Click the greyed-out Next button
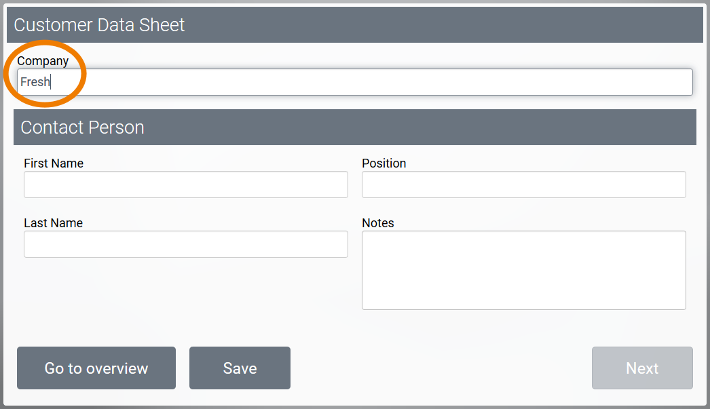 pyautogui.click(x=641, y=368)
